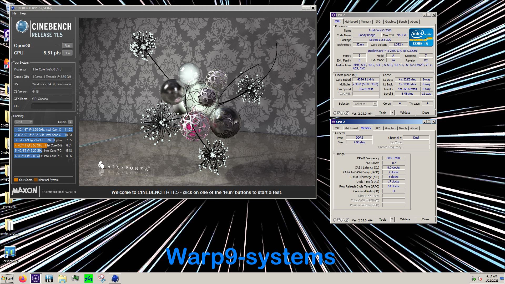Click Tools button in bottom CPU-Z
Viewport: 505px width, 284px height.
(383, 219)
